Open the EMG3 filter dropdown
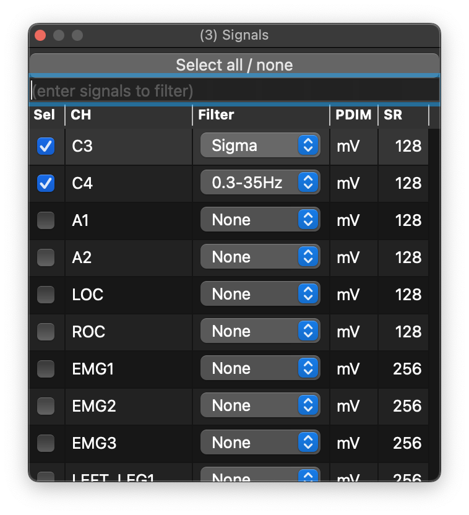The image size is (469, 515). click(260, 443)
